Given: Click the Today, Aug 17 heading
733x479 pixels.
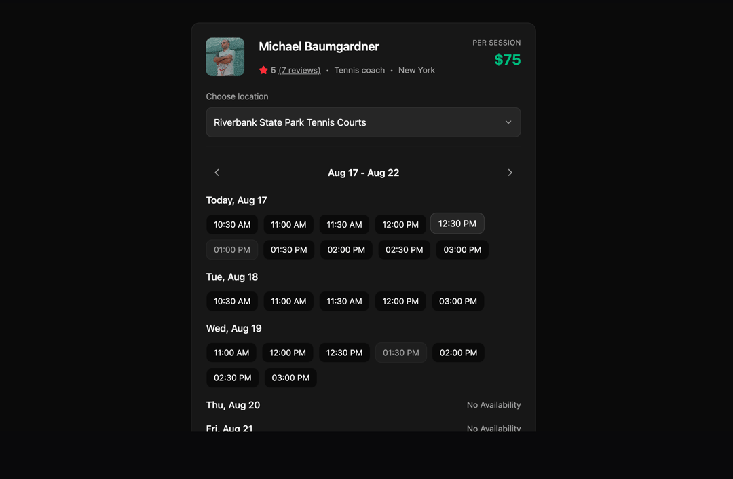Looking at the screenshot, I should (237, 200).
